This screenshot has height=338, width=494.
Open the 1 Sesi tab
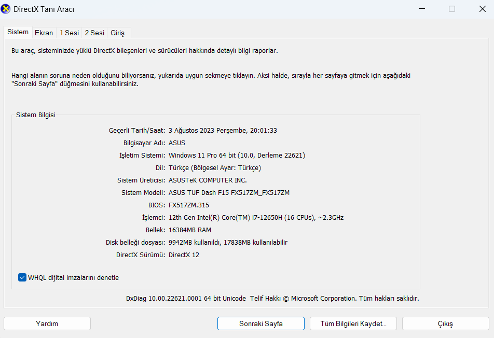click(x=69, y=33)
